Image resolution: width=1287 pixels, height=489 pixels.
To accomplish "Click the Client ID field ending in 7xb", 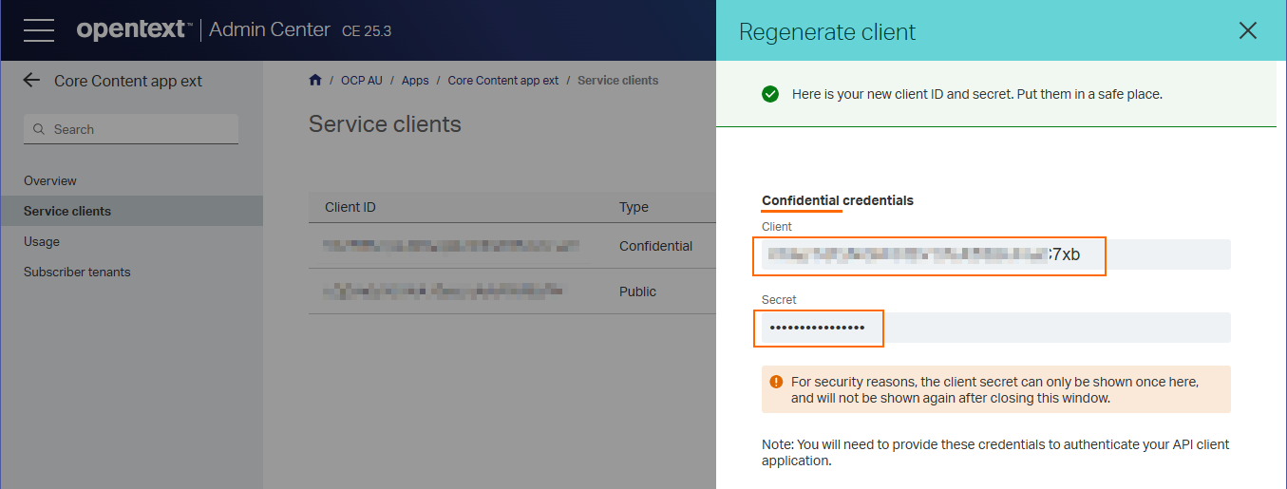I will click(x=996, y=254).
